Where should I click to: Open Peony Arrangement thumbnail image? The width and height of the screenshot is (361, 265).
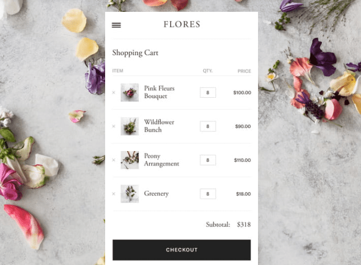click(130, 160)
